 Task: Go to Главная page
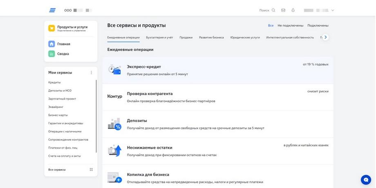point(63,44)
